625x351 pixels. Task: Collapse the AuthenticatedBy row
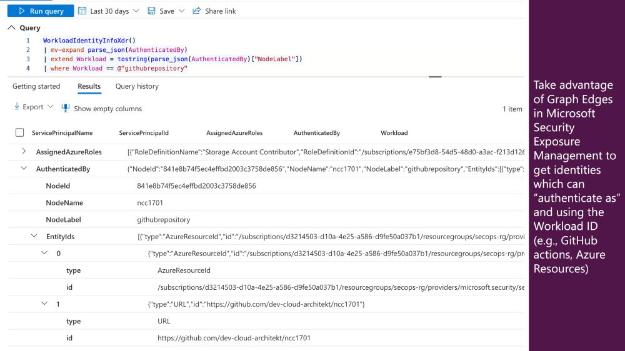(x=24, y=168)
